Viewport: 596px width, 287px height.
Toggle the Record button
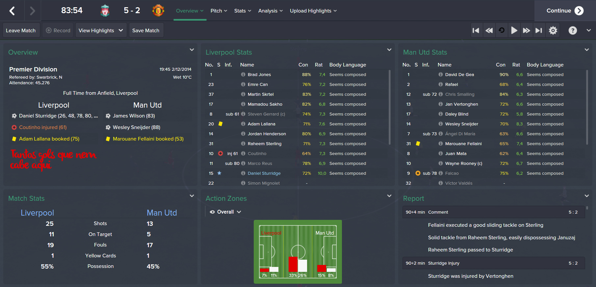[x=58, y=31]
